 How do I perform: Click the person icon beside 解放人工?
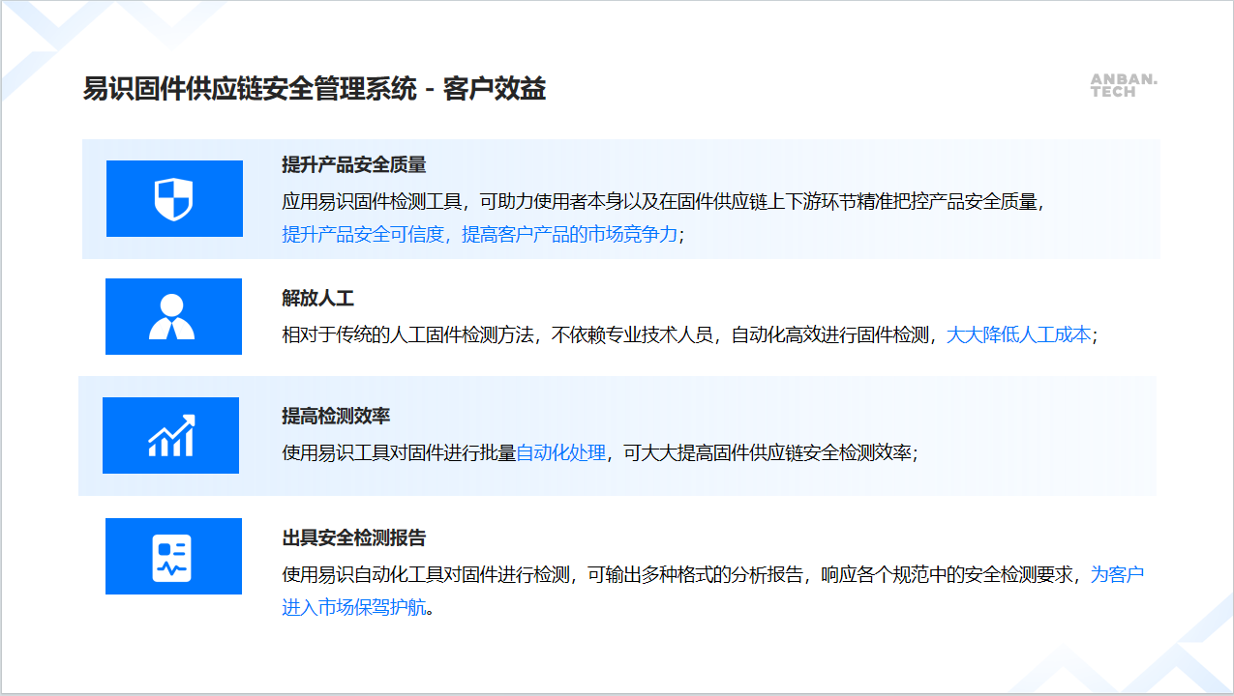click(x=172, y=317)
